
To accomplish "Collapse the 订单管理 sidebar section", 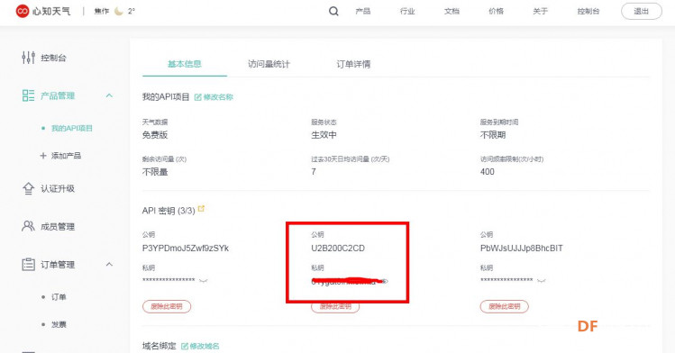I will point(109,264).
